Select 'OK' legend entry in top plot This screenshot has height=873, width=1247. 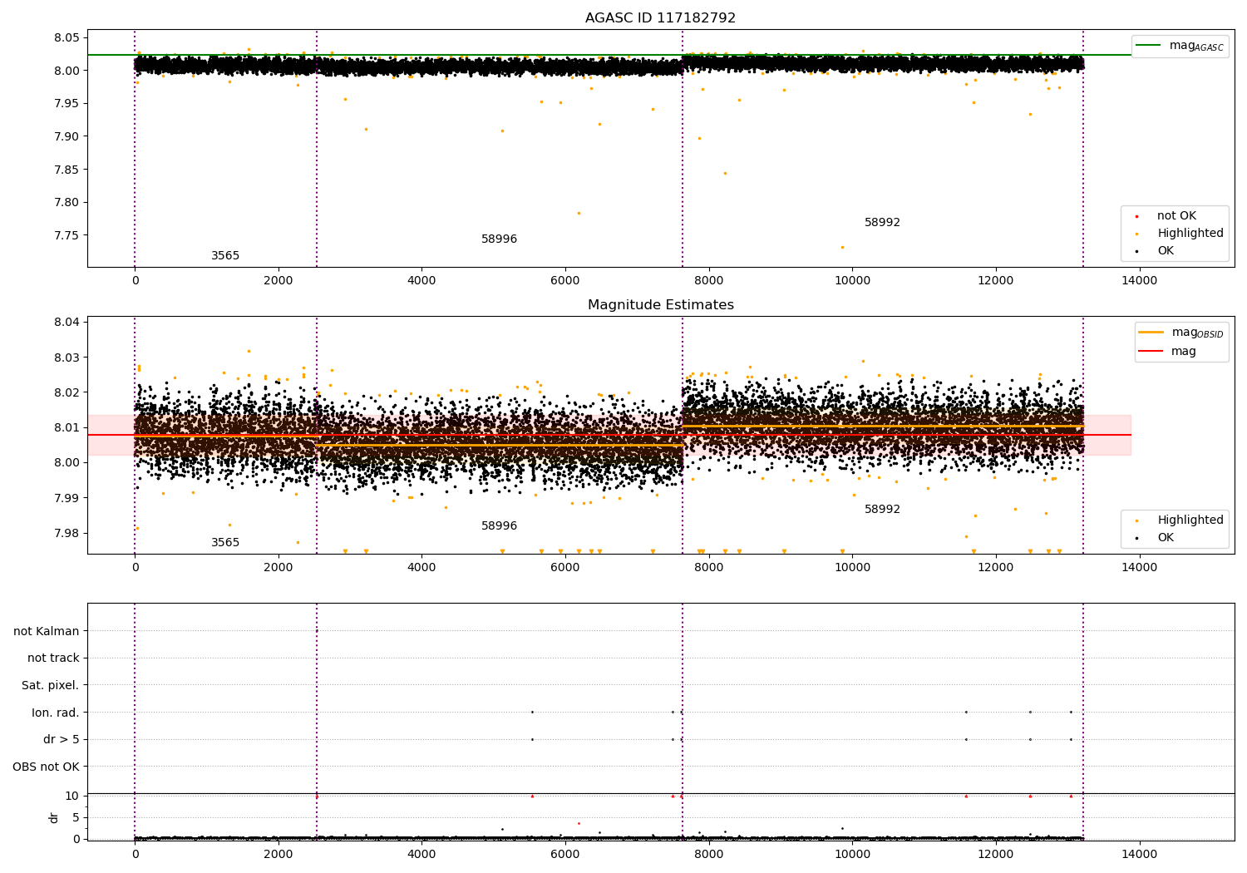pyautogui.click(x=1166, y=251)
